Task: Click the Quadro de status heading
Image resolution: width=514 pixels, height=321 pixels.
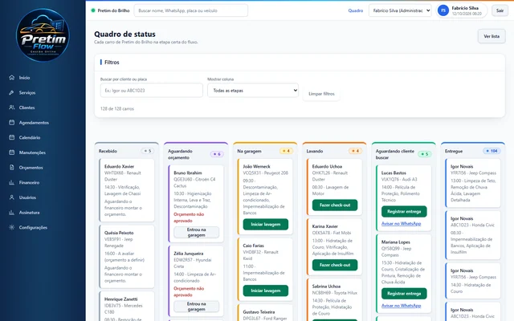Action: 125,34
